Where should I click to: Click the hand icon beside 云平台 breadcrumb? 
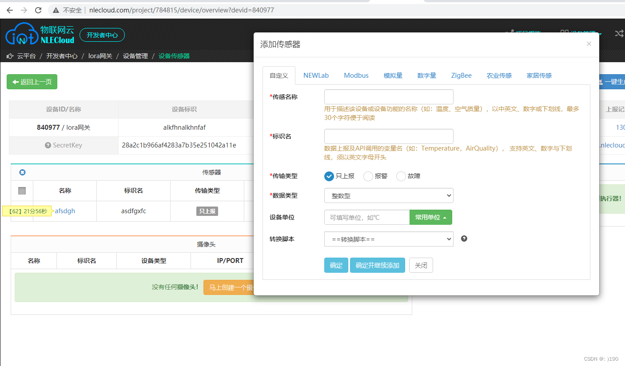(9, 56)
